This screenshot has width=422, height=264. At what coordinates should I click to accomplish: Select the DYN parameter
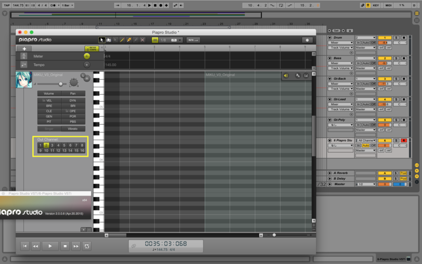pyautogui.click(x=73, y=100)
